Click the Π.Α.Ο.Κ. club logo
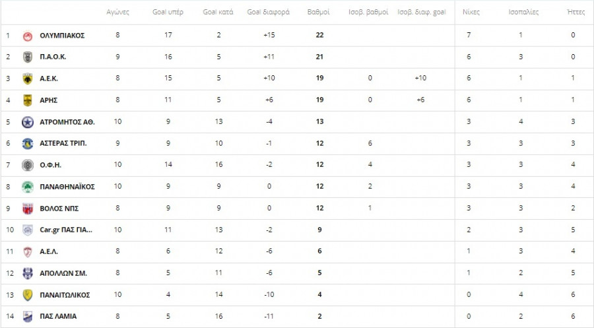Viewport: 594px width, 328px height. 28,57
